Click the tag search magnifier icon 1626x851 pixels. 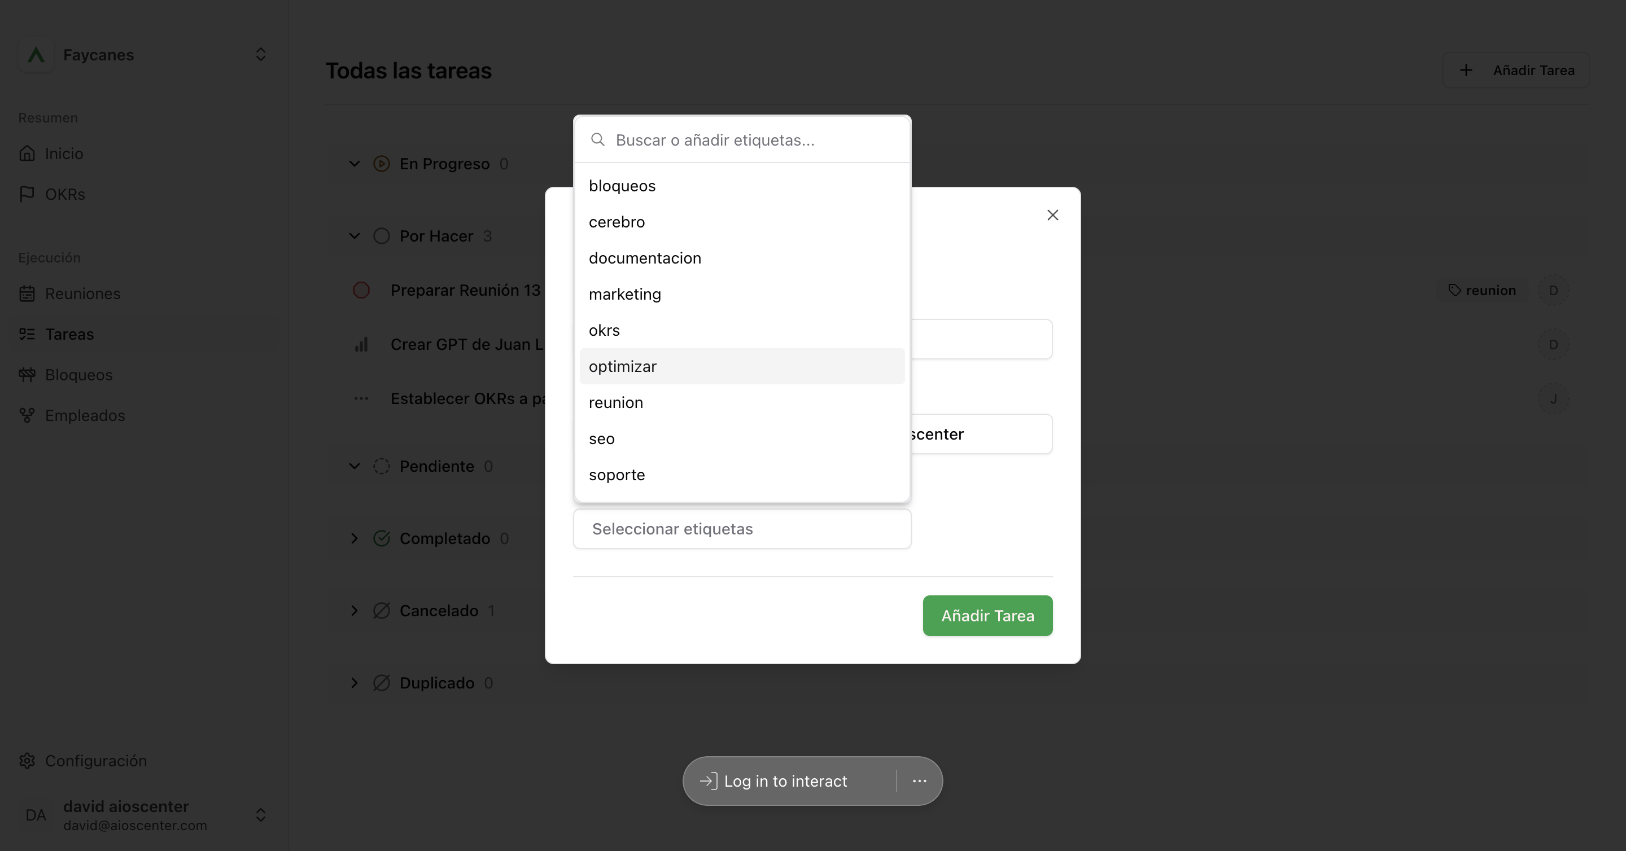click(598, 139)
